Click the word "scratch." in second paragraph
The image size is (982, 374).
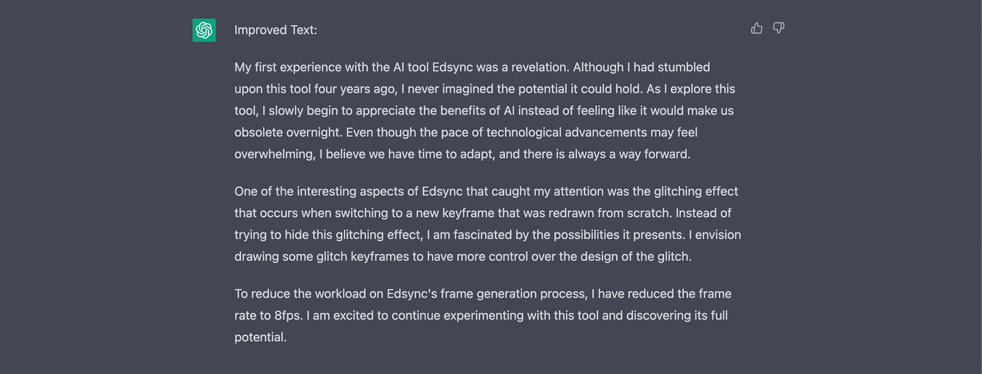650,213
